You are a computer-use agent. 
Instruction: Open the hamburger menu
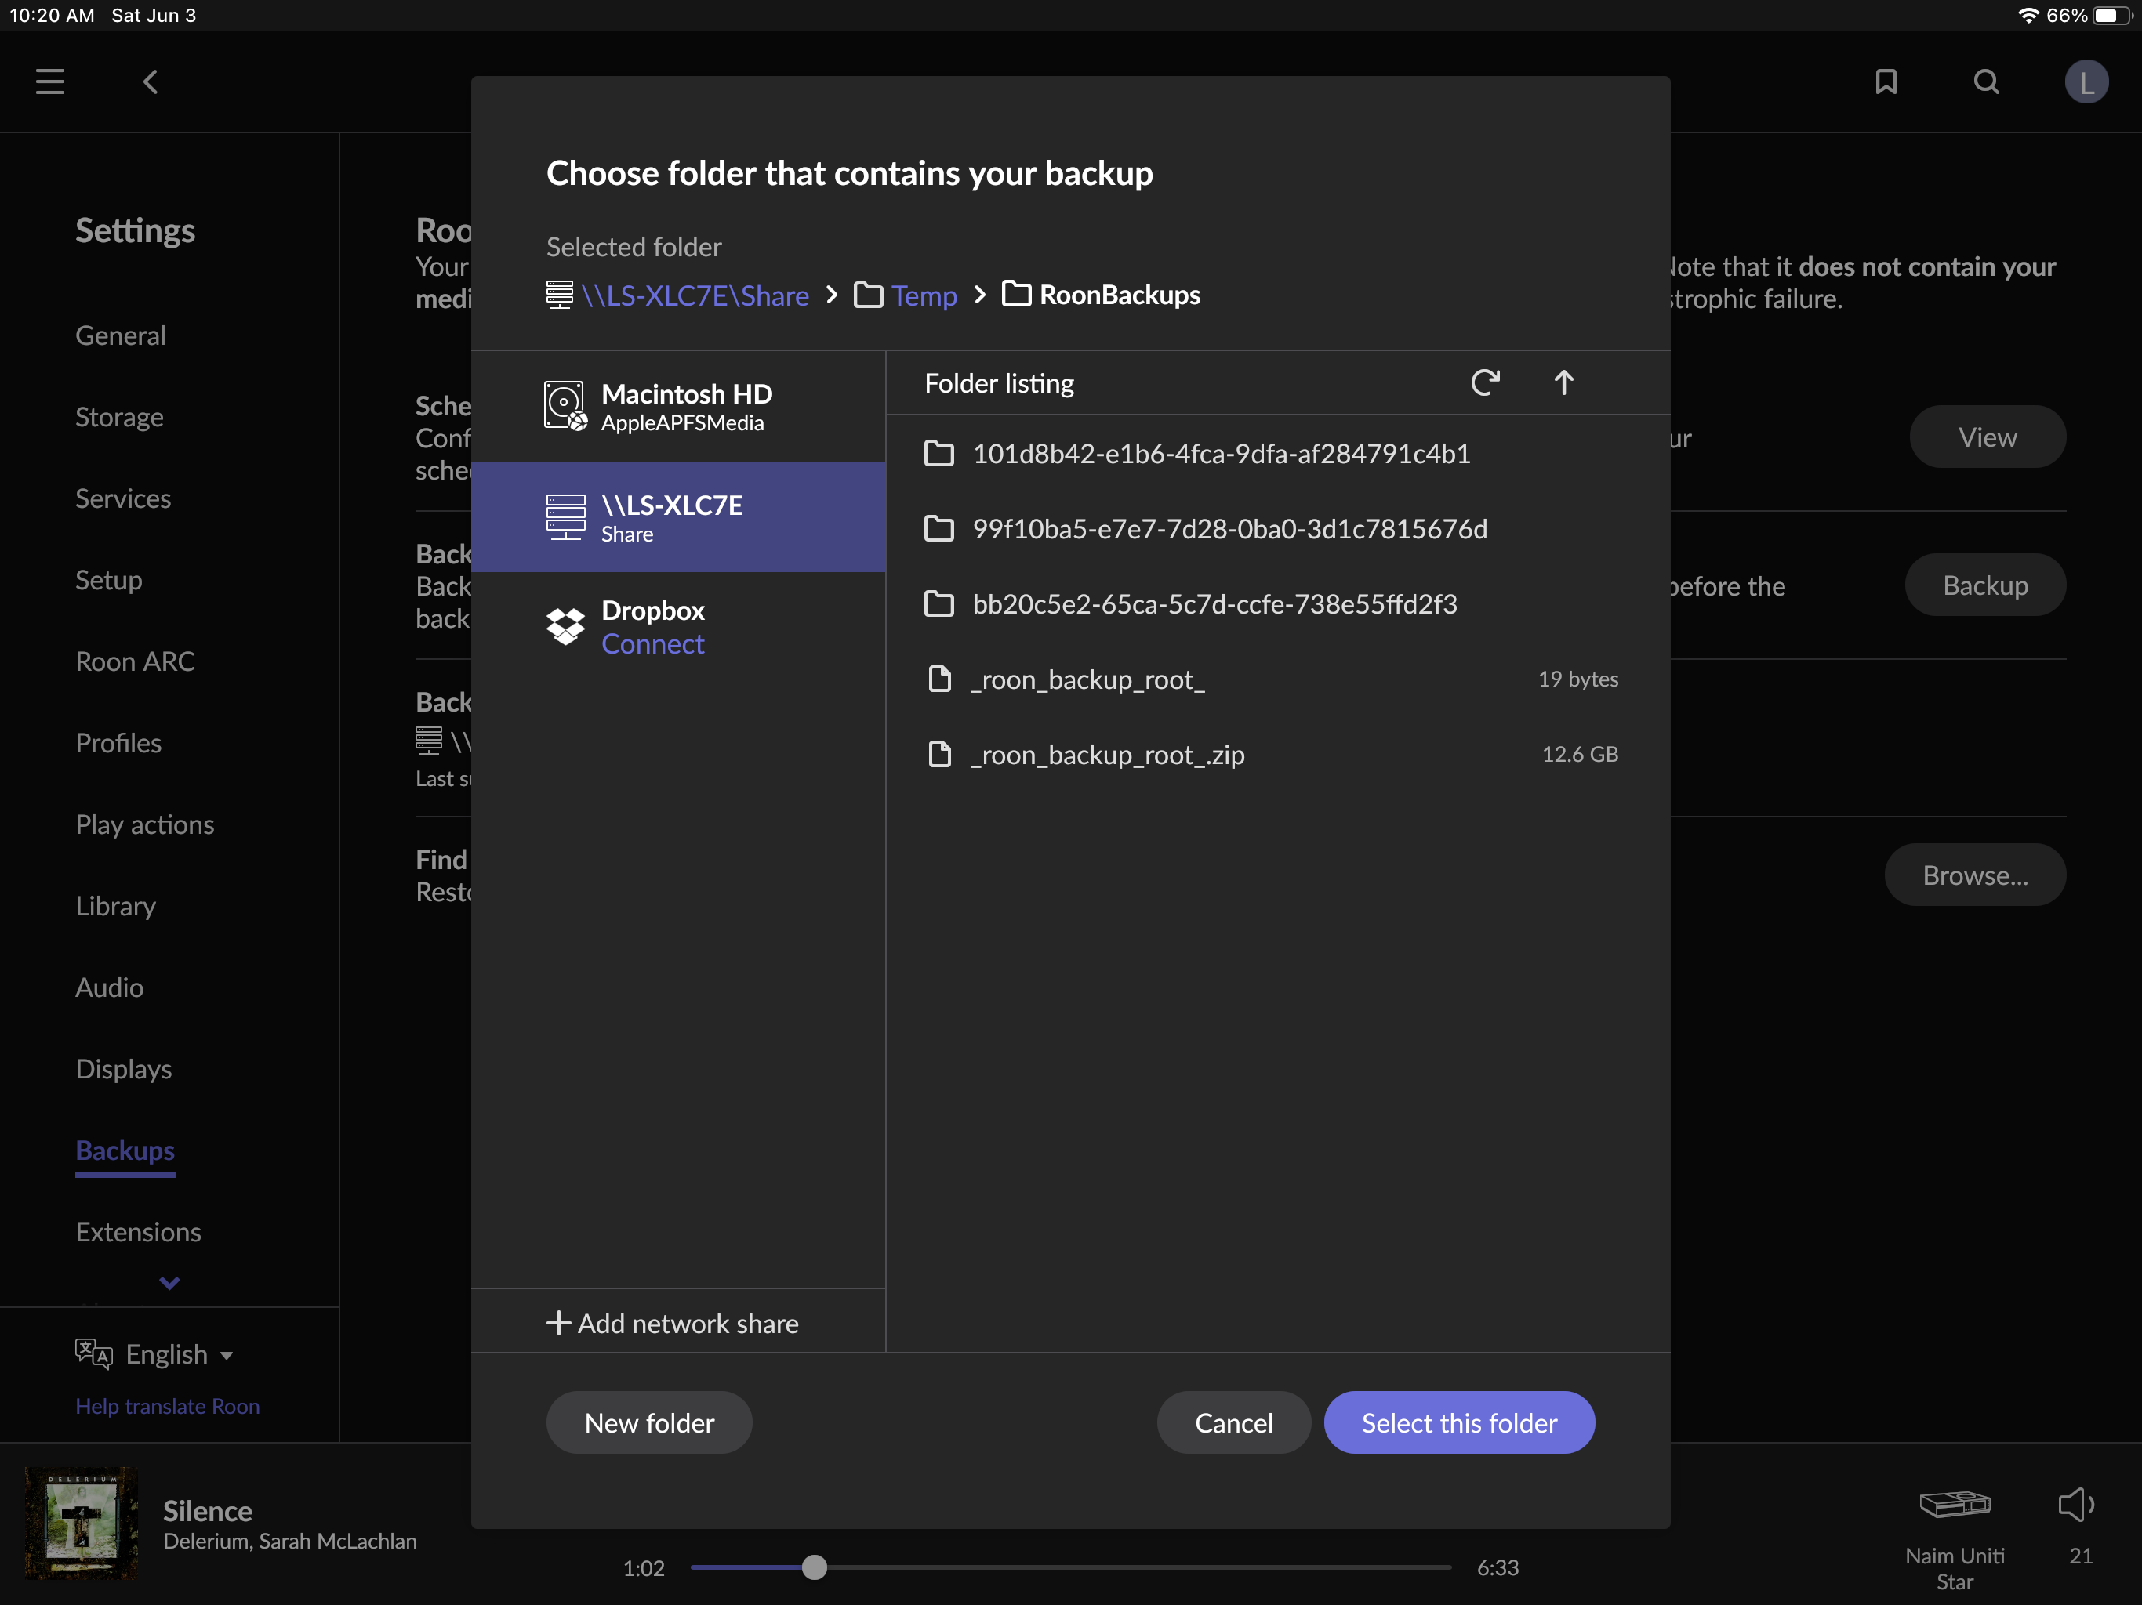click(50, 82)
